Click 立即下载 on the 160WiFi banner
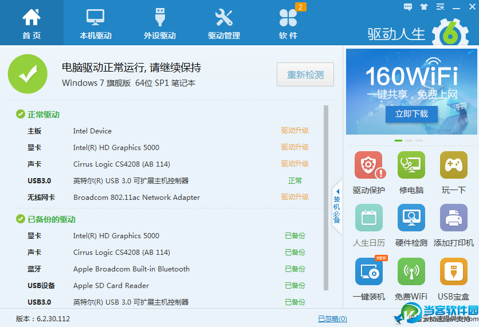The width and height of the screenshot is (479, 327). point(411,114)
